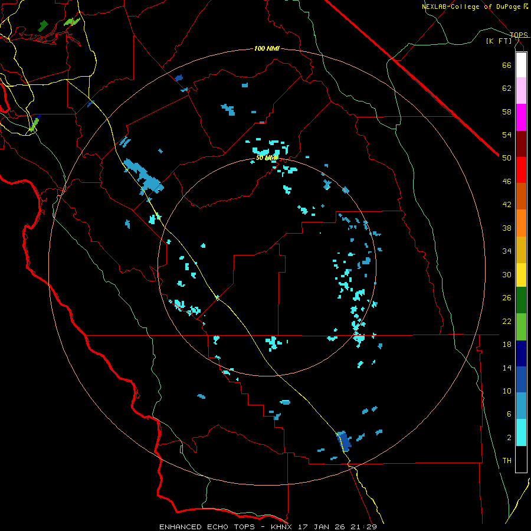Click the "30" legend value
This screenshot has height=531, width=531.
coord(507,274)
